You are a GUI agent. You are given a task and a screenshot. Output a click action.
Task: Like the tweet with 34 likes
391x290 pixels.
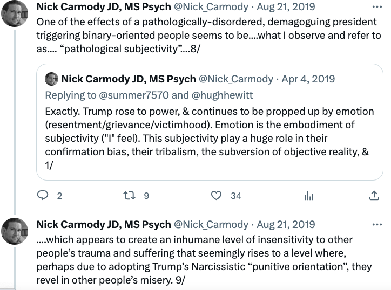(x=217, y=196)
